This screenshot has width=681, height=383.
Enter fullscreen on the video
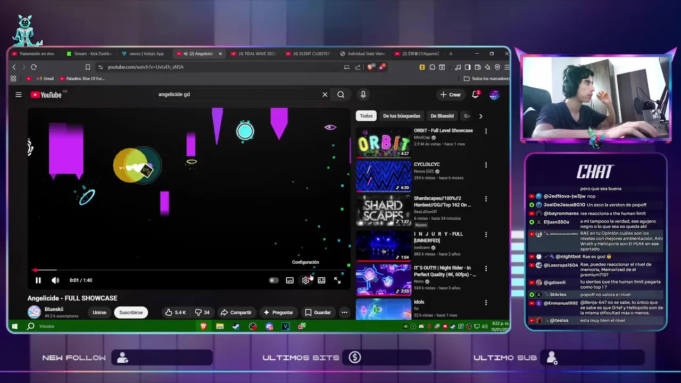click(x=337, y=280)
